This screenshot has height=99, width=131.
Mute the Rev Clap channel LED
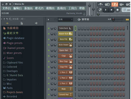[x=49, y=62]
